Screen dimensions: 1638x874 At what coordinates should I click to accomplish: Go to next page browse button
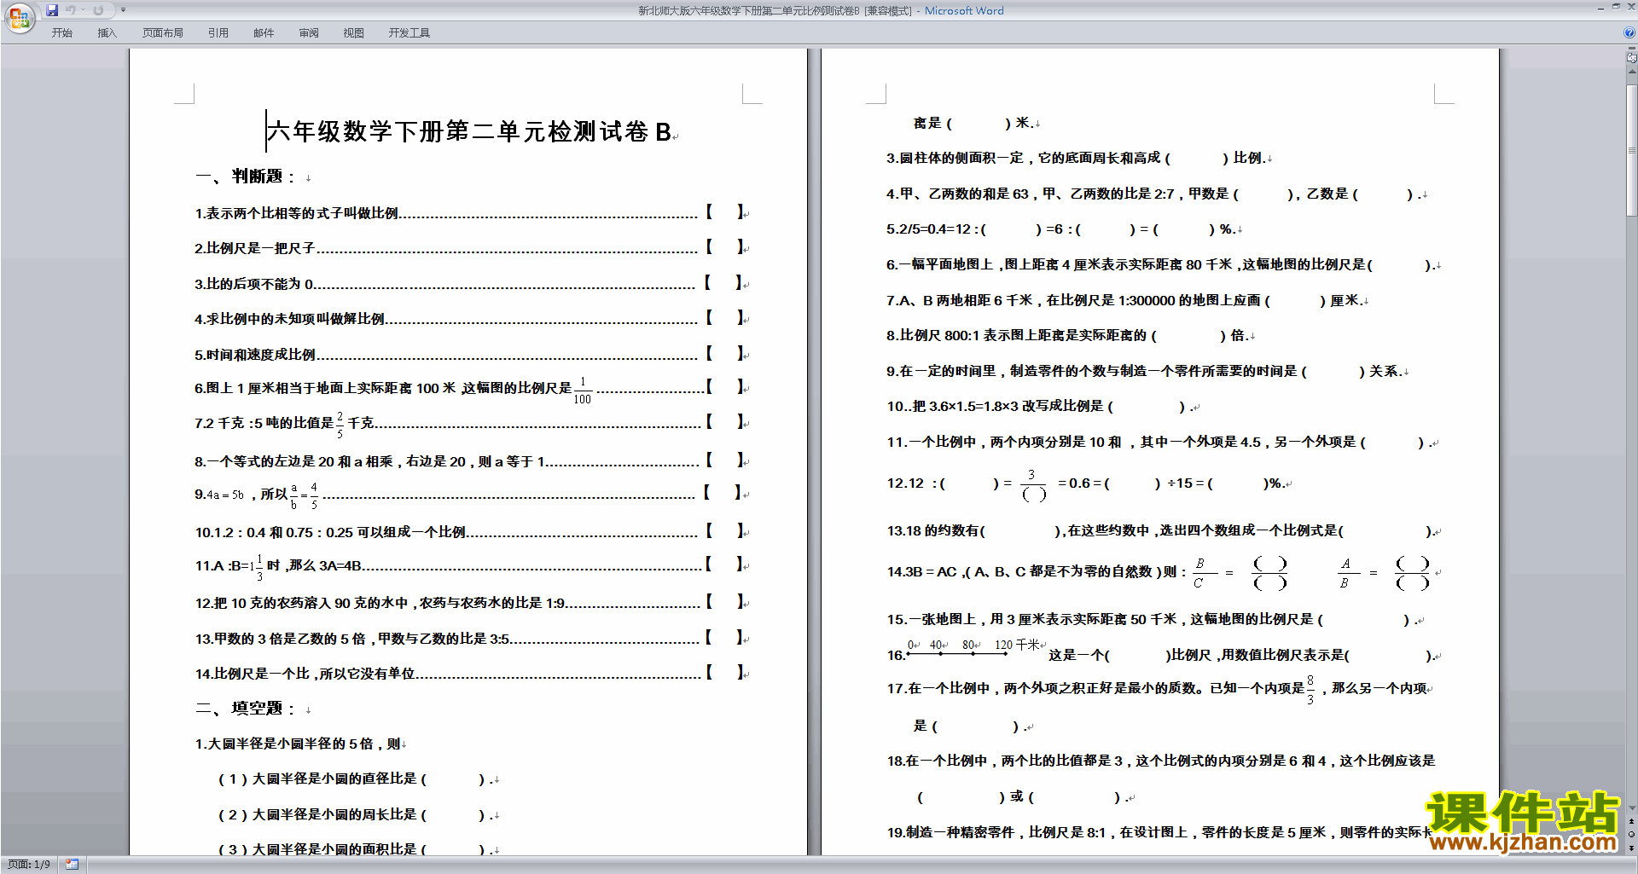[x=1632, y=848]
